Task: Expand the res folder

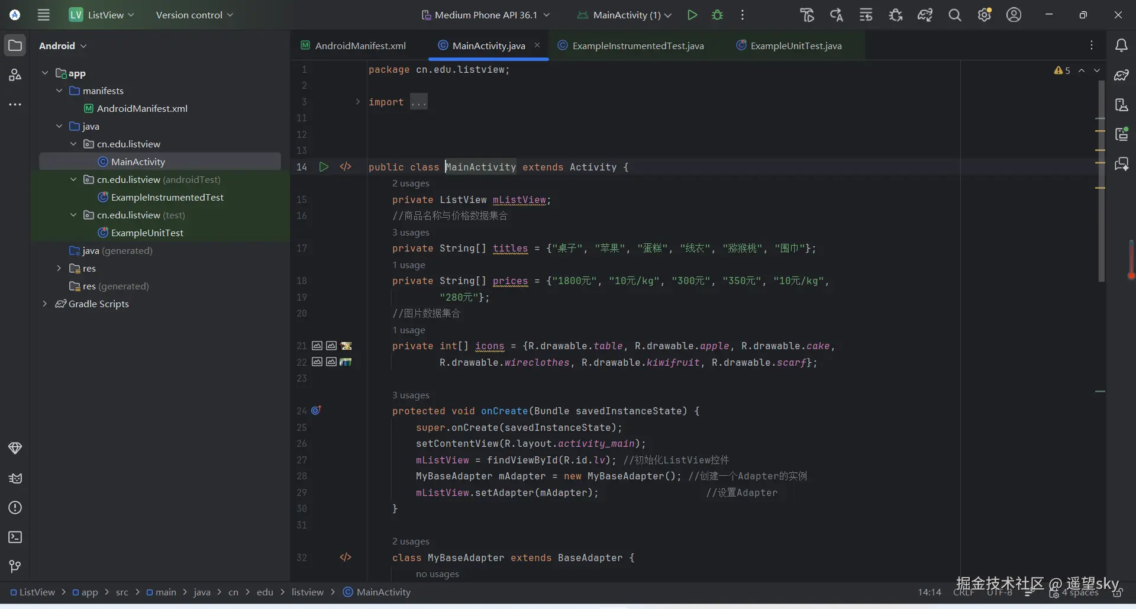Action: (59, 268)
